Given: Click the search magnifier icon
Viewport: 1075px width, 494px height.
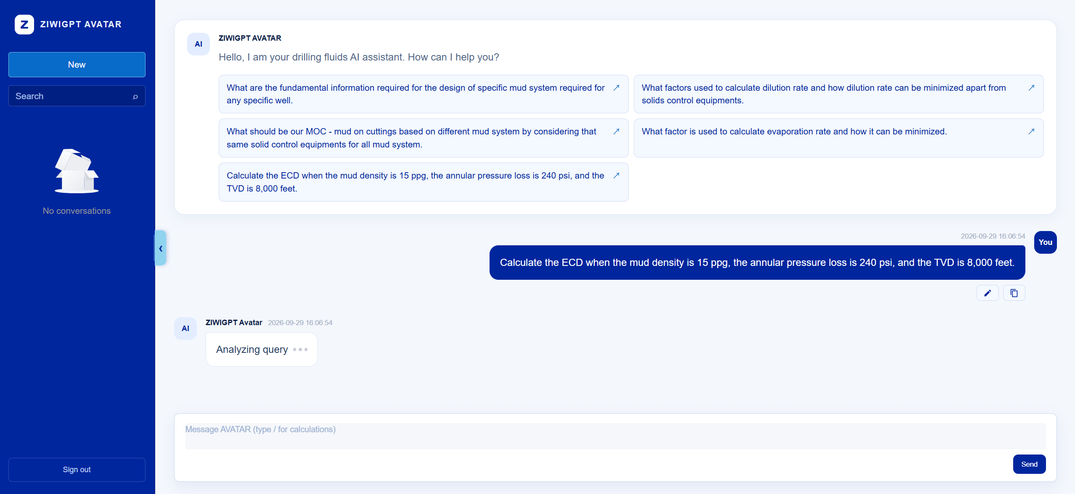Looking at the screenshot, I should [x=135, y=97].
